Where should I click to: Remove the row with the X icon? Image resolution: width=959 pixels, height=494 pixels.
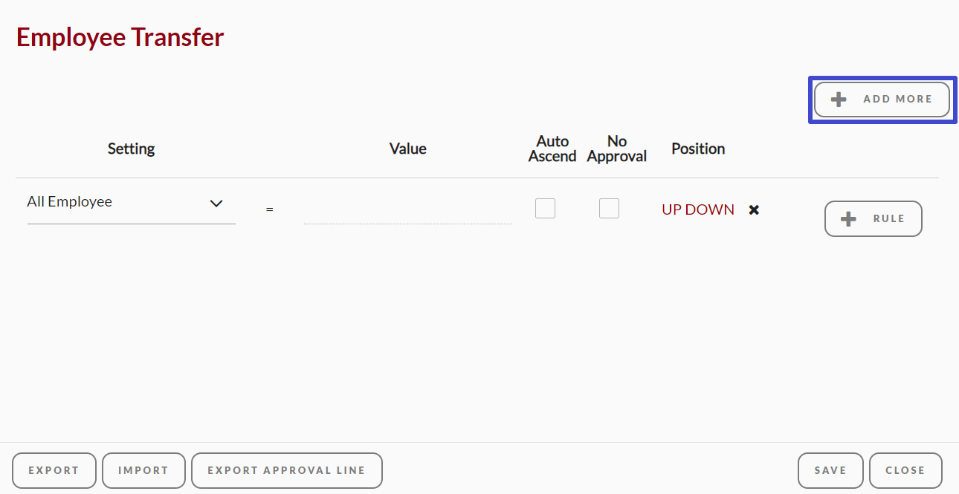[754, 210]
